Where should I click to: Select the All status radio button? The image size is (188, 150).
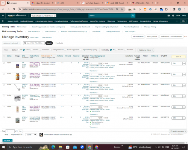tap(18, 50)
